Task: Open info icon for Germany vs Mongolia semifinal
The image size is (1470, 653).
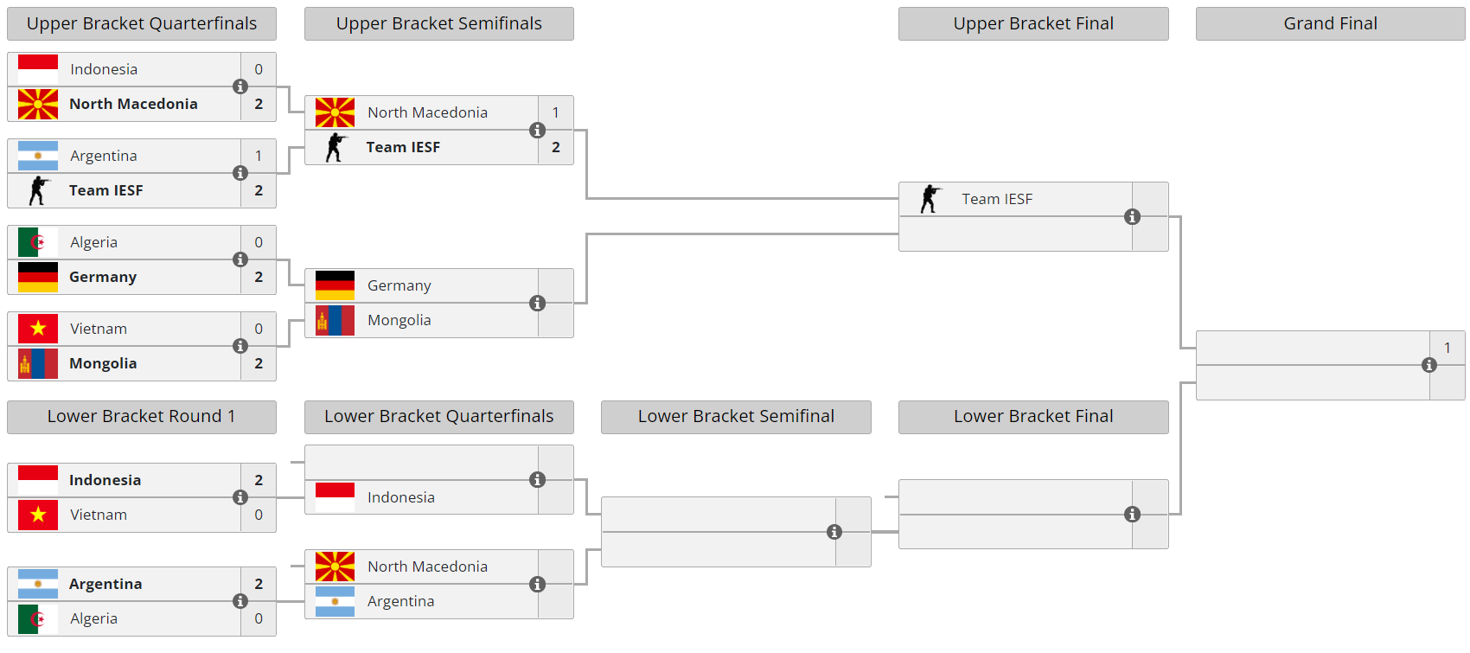Action: pos(537,303)
